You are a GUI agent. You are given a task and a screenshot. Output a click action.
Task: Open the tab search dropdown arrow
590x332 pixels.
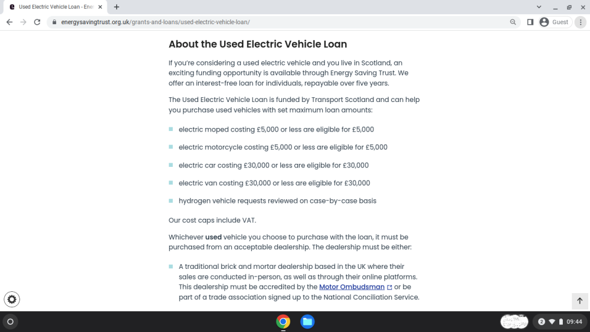pos(539,6)
